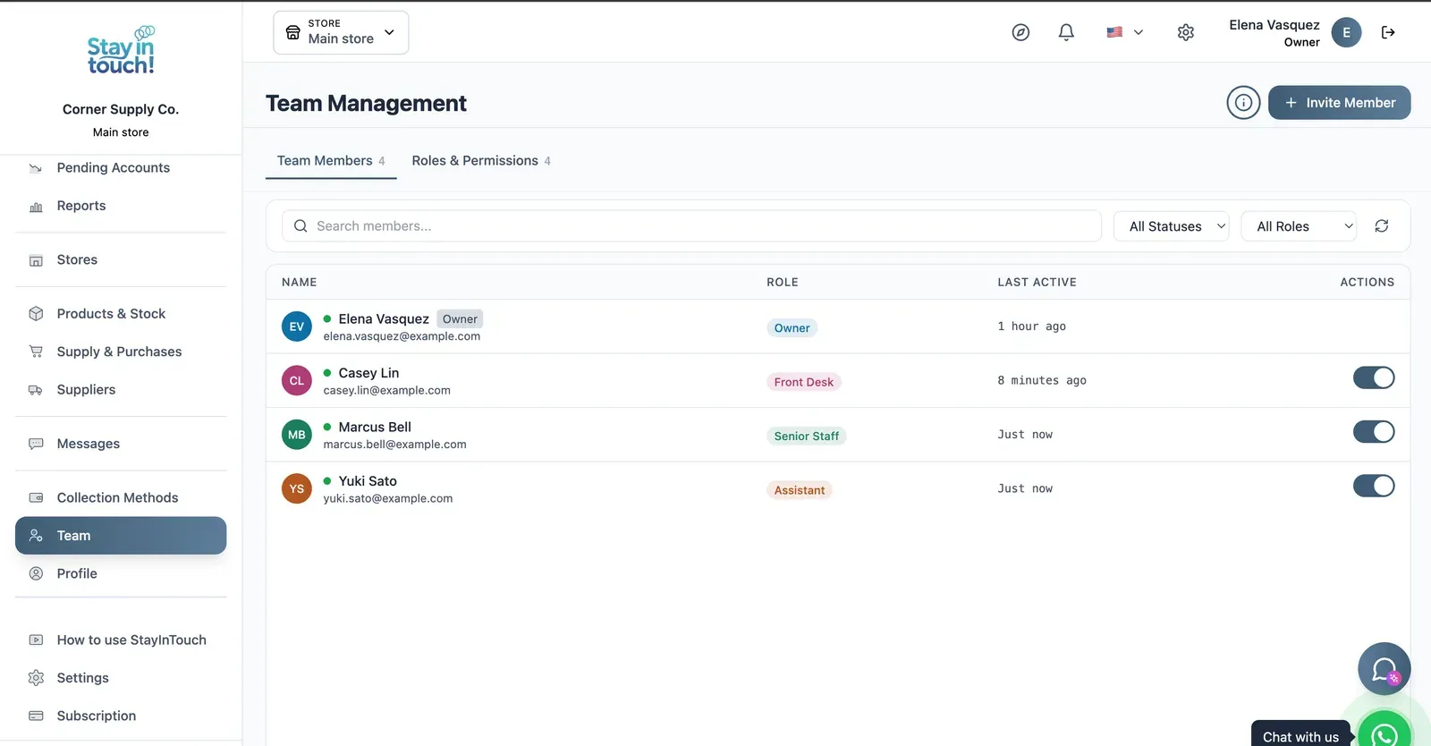Open Settings in the sidebar
Image resolution: width=1431 pixels, height=746 pixels.
[x=121, y=678]
